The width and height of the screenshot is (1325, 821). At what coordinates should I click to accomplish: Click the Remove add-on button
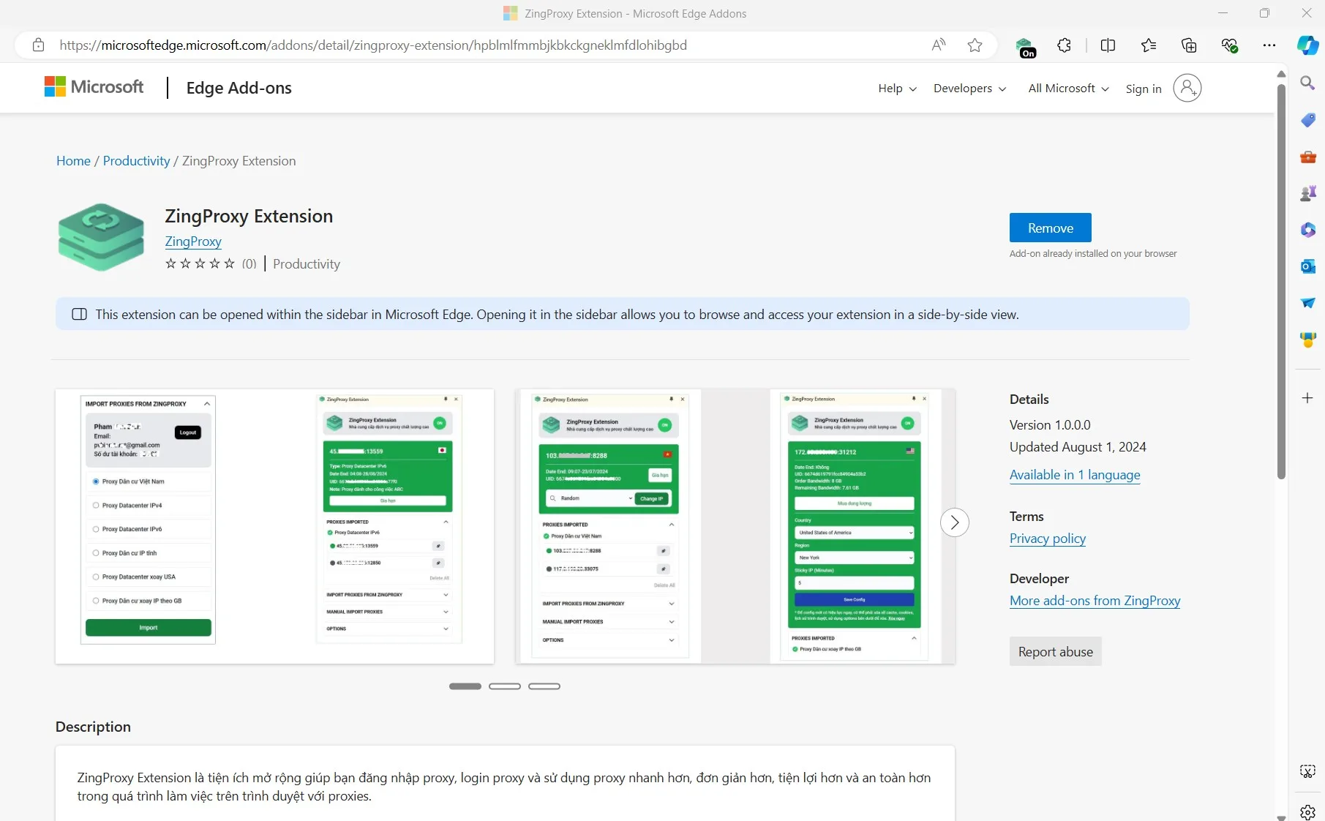[x=1050, y=228]
